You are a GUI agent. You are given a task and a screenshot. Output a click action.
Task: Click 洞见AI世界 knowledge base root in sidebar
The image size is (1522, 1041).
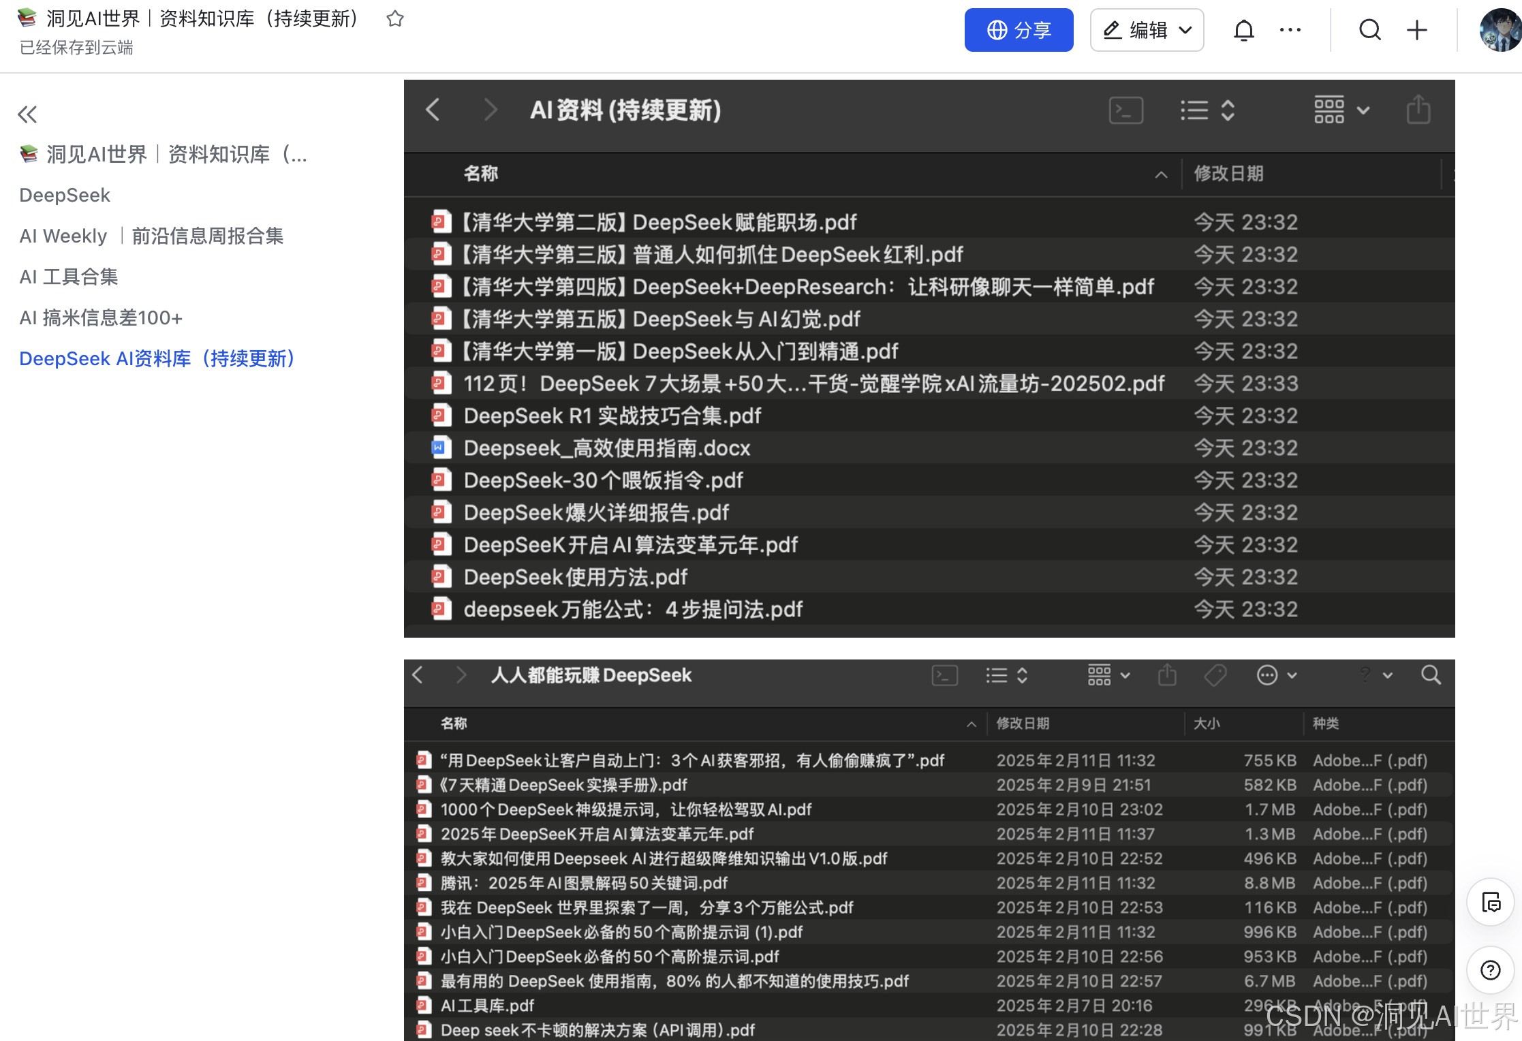click(164, 155)
